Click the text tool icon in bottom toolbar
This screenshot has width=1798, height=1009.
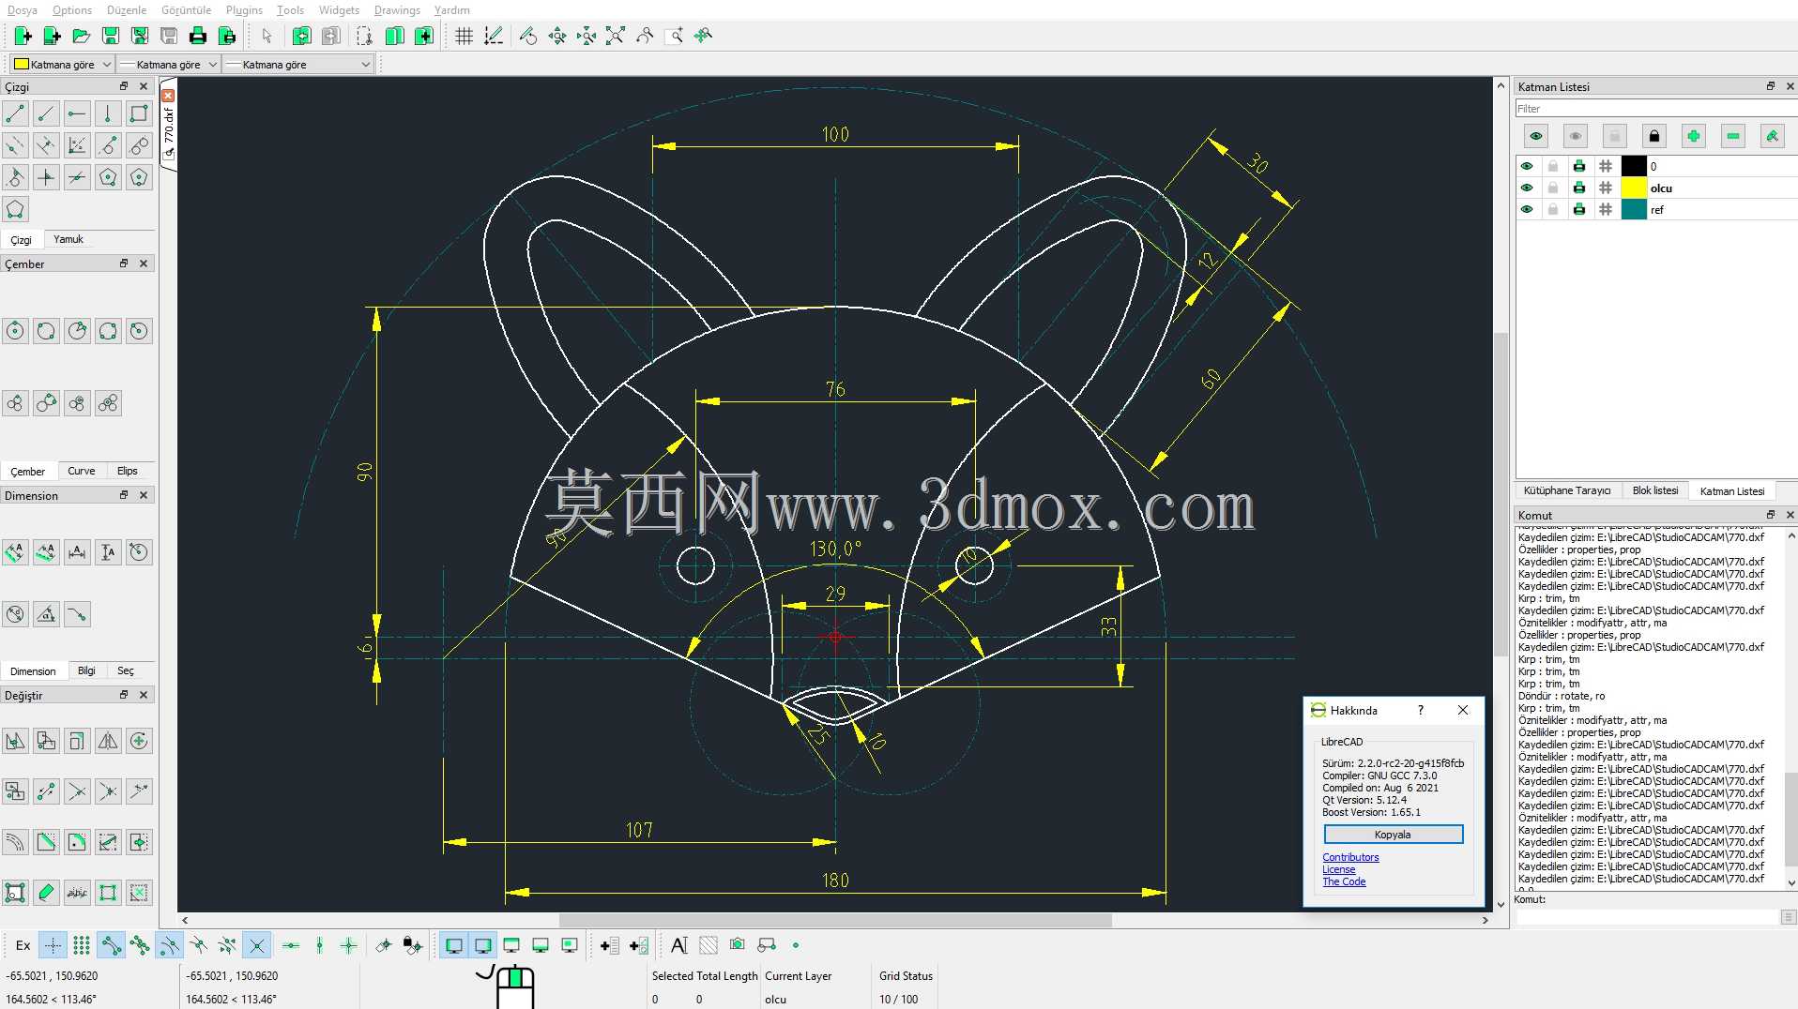(x=679, y=945)
